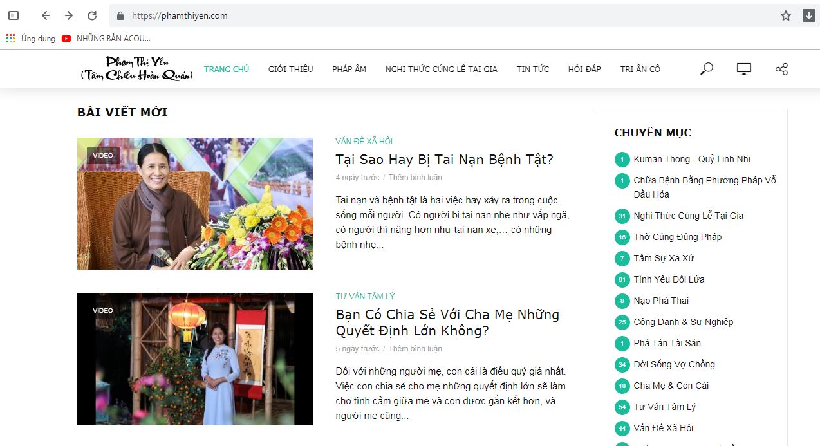This screenshot has height=446, width=820.
Task: Go to NGHI THỨC CÚNG LỄ TẠI GIA
Action: [441, 69]
